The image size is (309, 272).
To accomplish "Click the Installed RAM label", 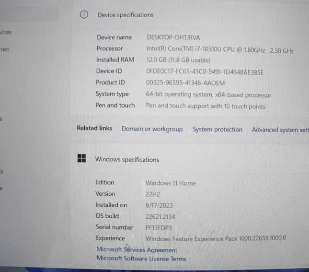I will (115, 60).
